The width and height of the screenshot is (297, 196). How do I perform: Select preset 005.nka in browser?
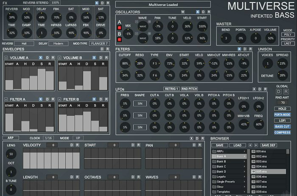coord(268,171)
